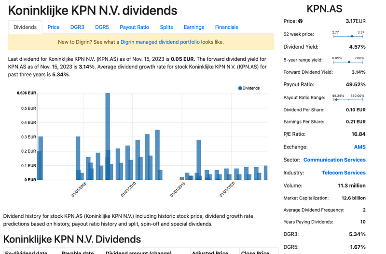Select the Dividends tab
Viewport: 386px width, 254px height.
(x=25, y=27)
